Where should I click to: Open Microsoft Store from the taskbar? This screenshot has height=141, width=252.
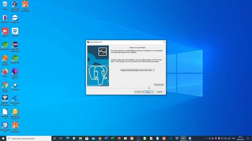pos(87,138)
